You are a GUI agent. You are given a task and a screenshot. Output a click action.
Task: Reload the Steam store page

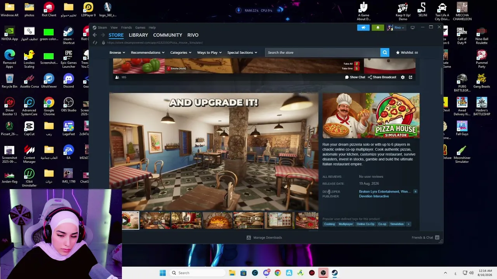tap(95, 43)
